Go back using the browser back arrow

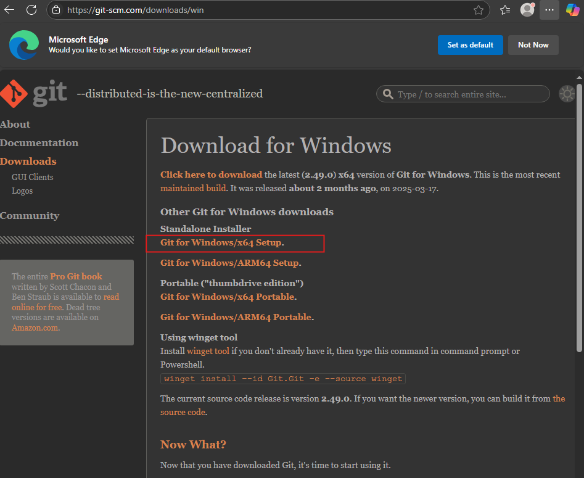pos(9,10)
